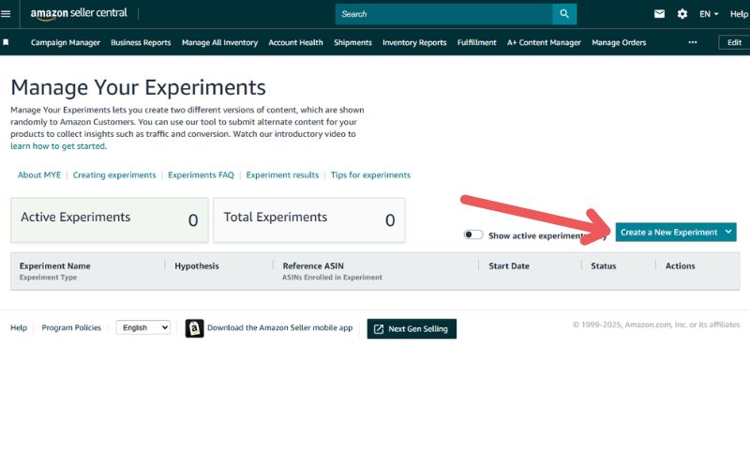
Task: Open Program Policies footer link
Action: (x=71, y=327)
